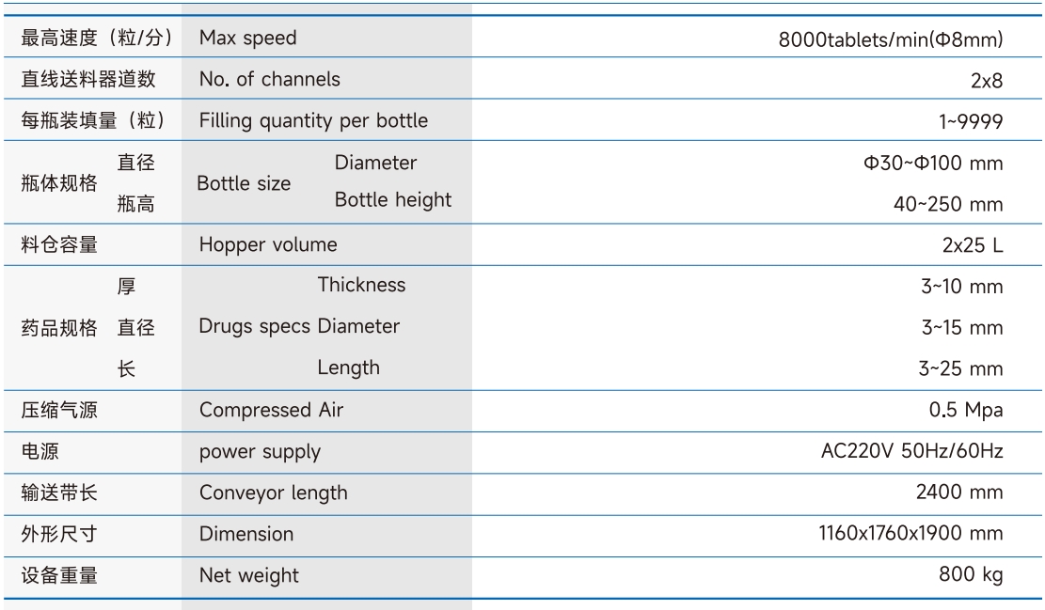Click the 'Bottle height' label
Screen dimensions: 1045x610
[x=392, y=200]
